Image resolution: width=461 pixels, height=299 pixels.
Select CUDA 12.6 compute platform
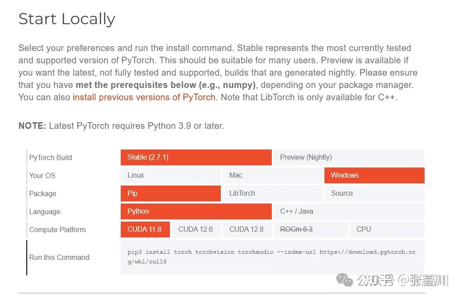click(x=196, y=229)
